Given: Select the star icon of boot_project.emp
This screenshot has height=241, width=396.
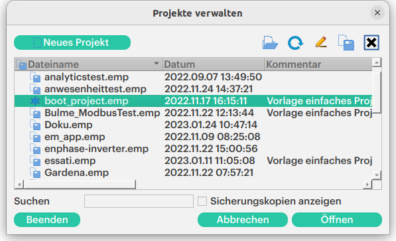Looking at the screenshot, I should [x=35, y=101].
